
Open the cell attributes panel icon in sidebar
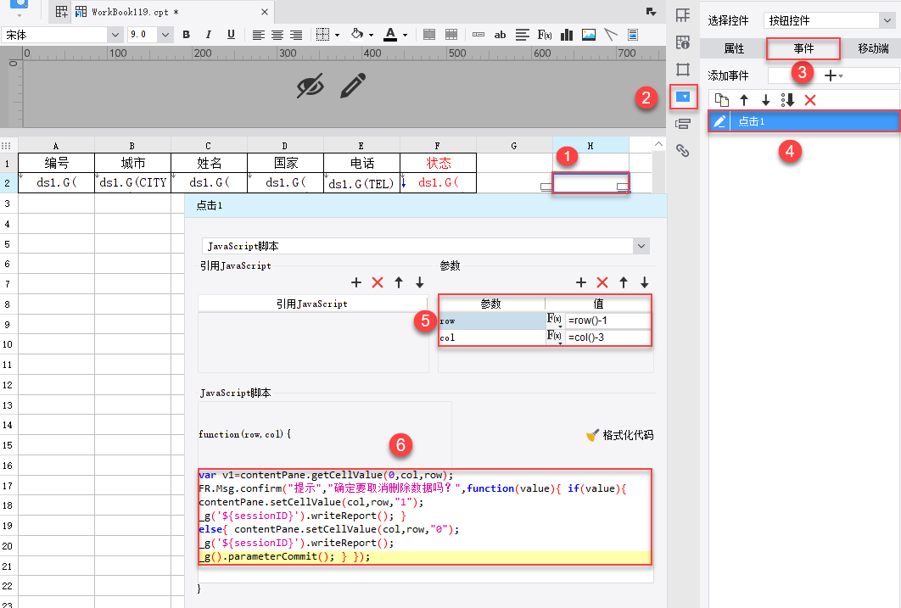[x=683, y=42]
